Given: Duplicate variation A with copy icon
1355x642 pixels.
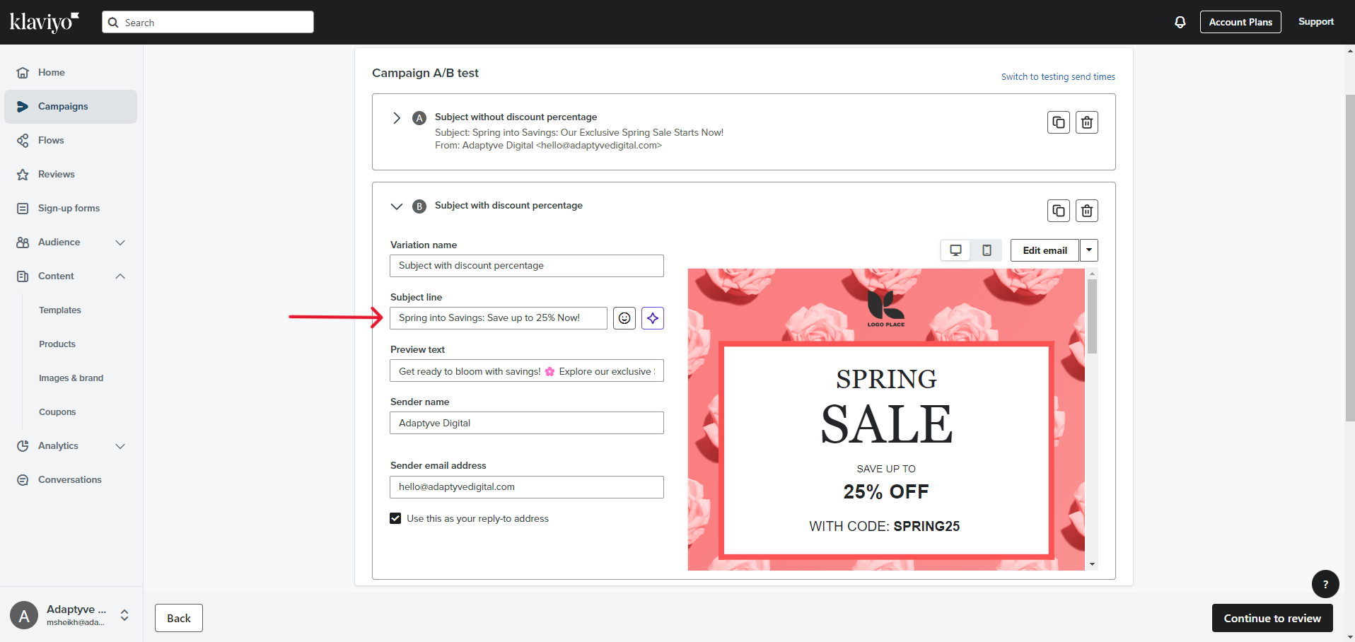Looking at the screenshot, I should (x=1058, y=122).
